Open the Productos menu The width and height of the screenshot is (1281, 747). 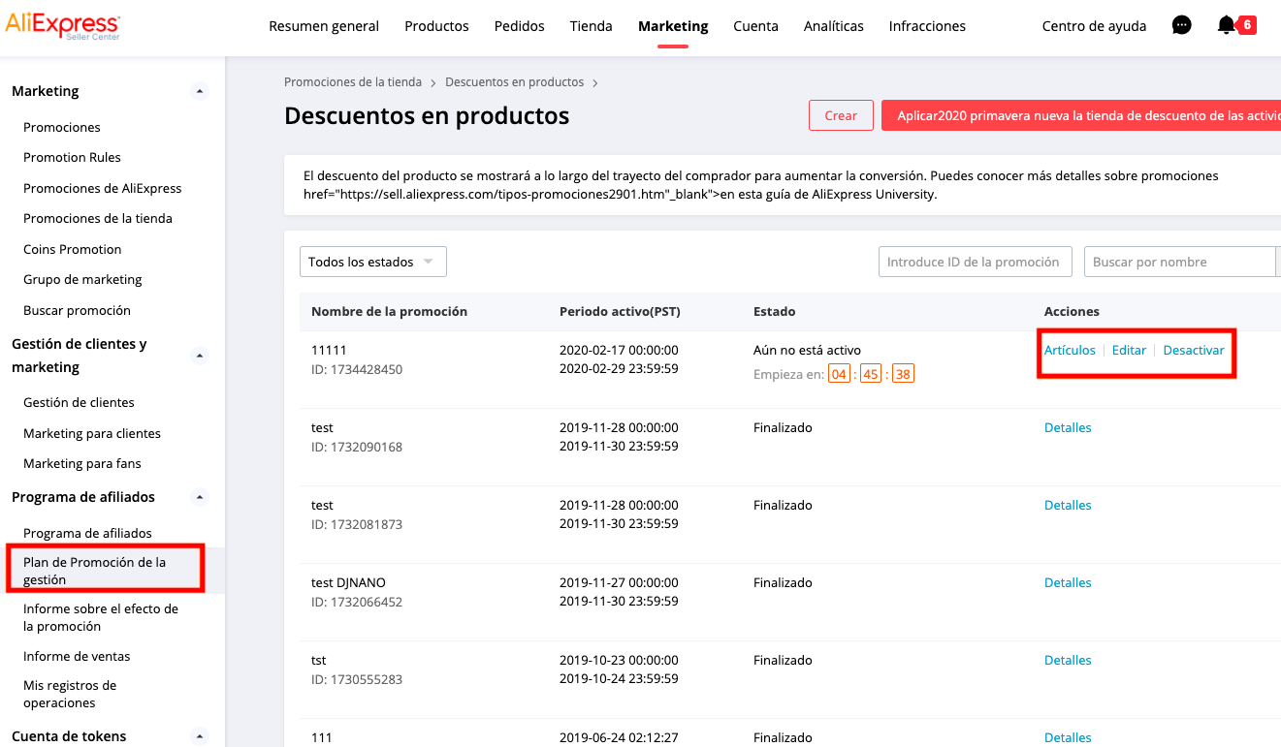point(436,26)
